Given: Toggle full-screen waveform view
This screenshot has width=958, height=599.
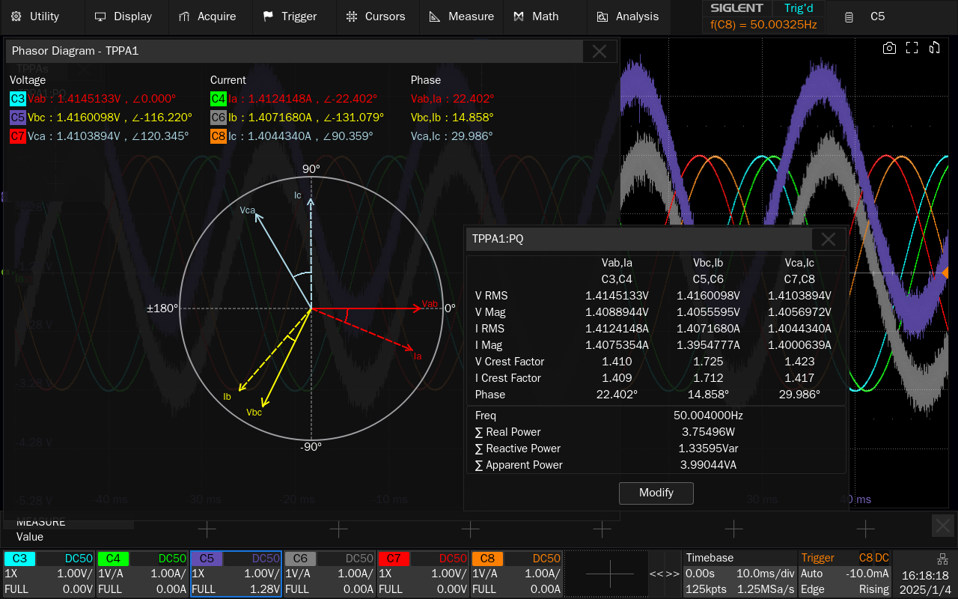Looking at the screenshot, I should pos(912,48).
